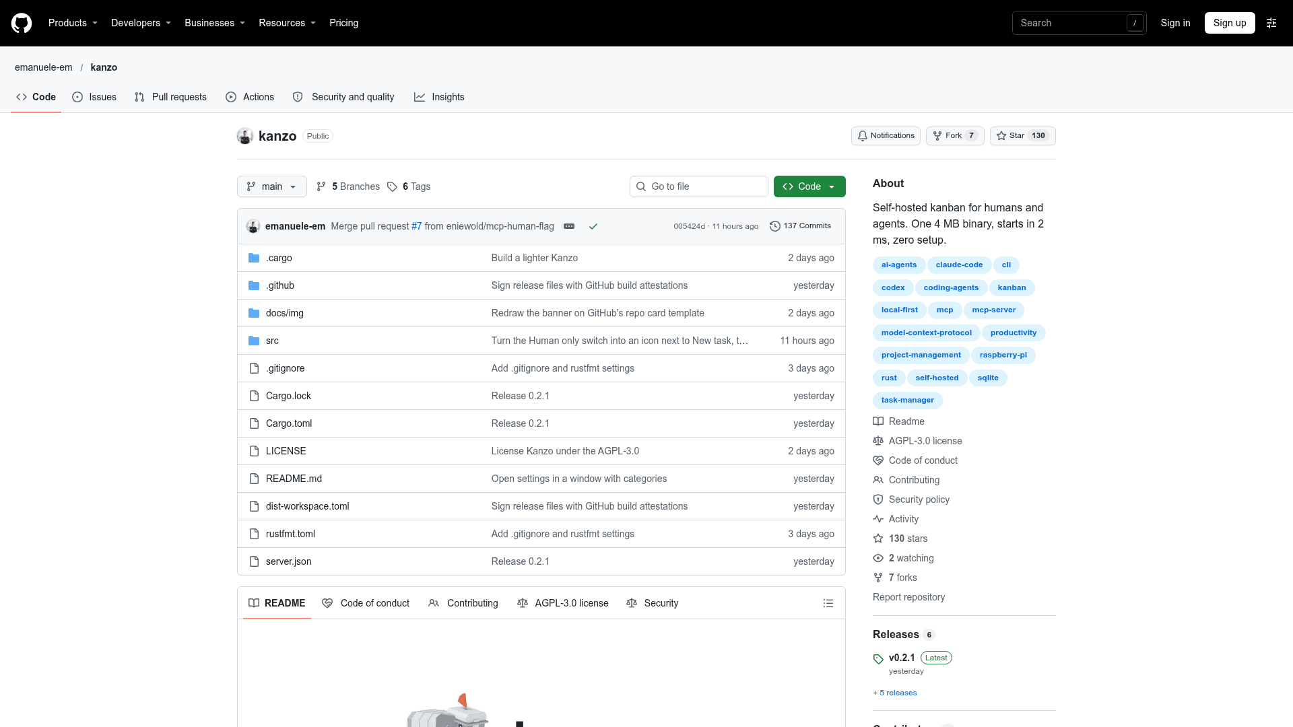Toggle Notifications for this repository
This screenshot has height=727, width=1293.
tap(886, 136)
